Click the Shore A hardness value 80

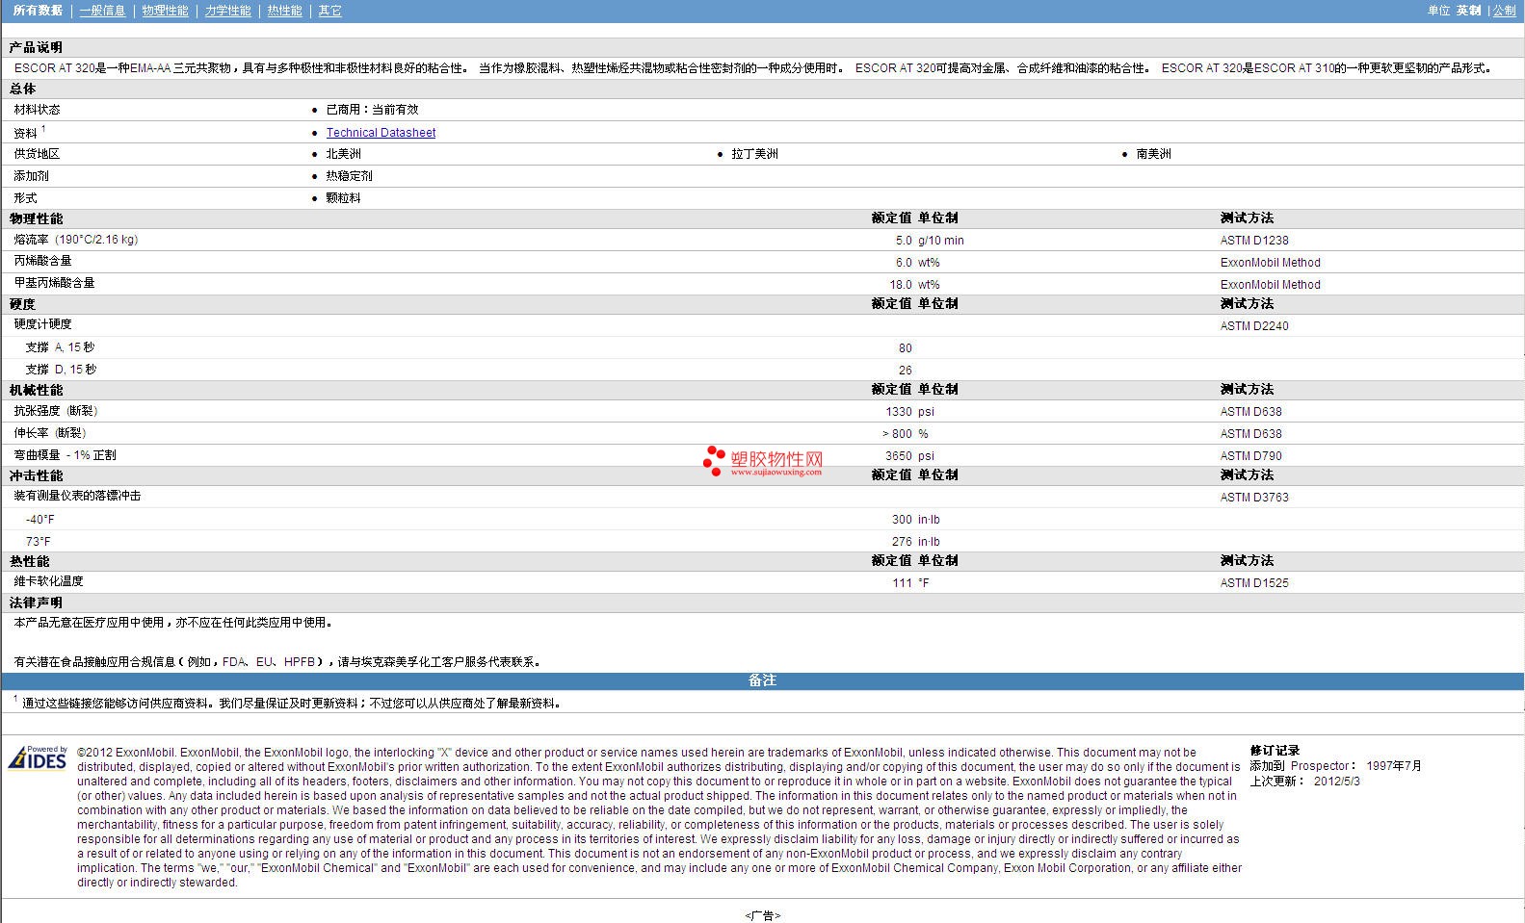coord(905,348)
